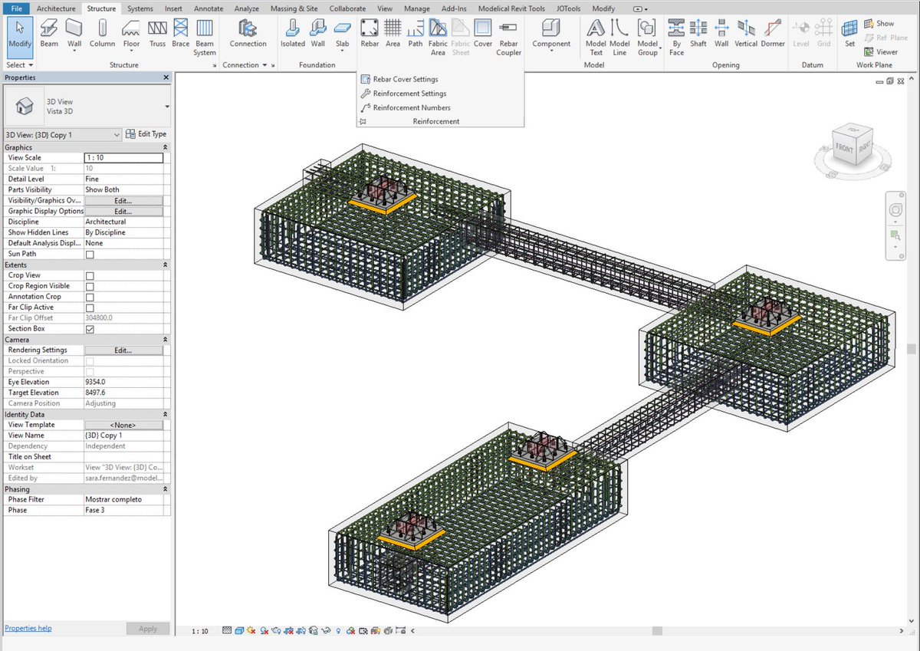Open the Collaborate tab
Screen dimensions: 920x651
pos(347,8)
